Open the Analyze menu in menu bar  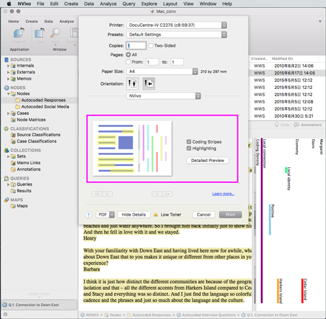(x=108, y=4)
